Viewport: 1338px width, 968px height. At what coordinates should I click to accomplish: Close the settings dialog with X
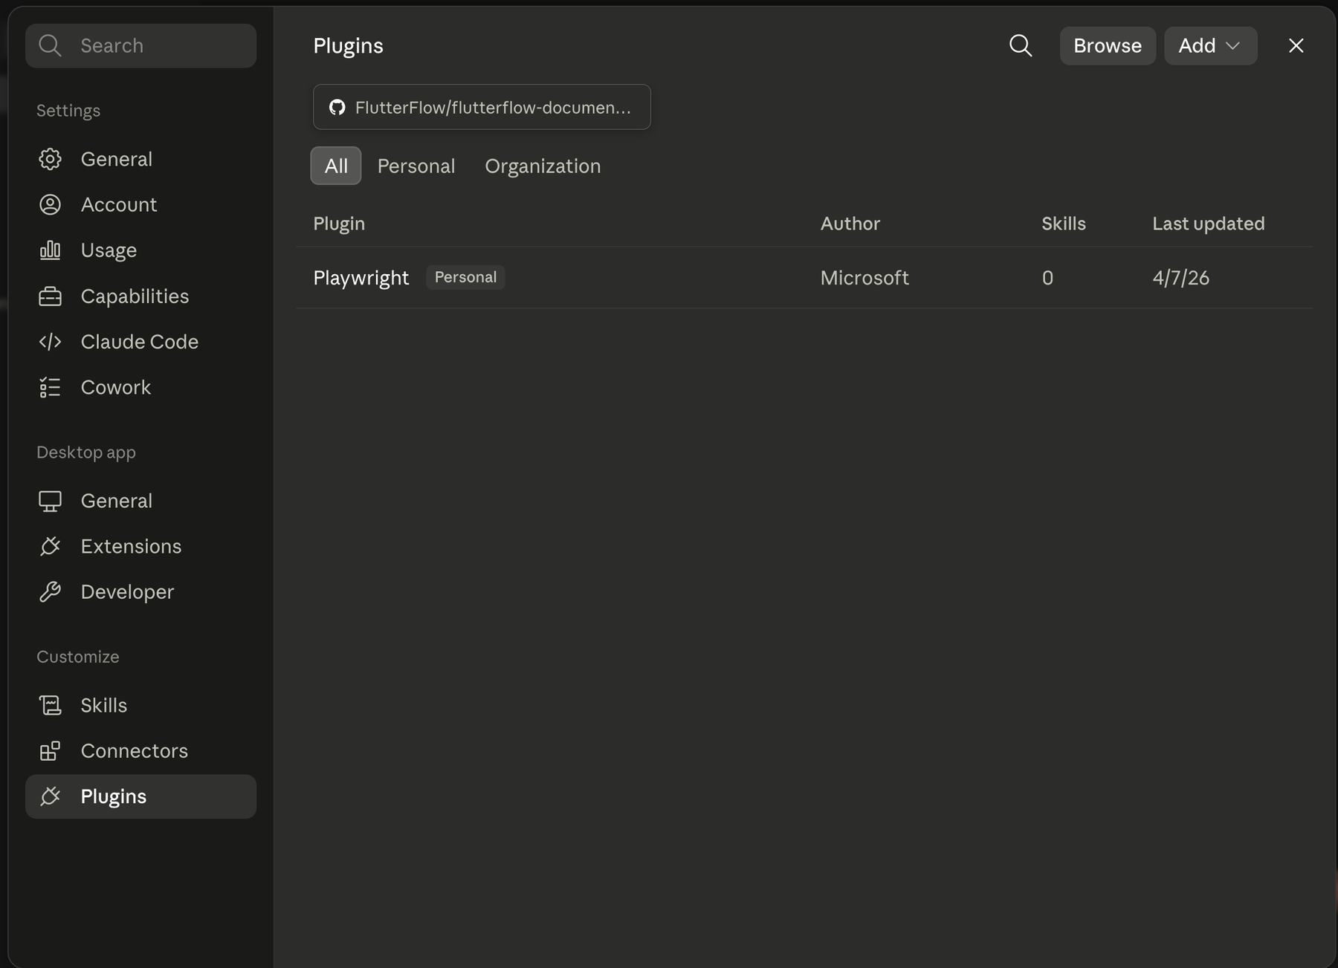(1296, 45)
